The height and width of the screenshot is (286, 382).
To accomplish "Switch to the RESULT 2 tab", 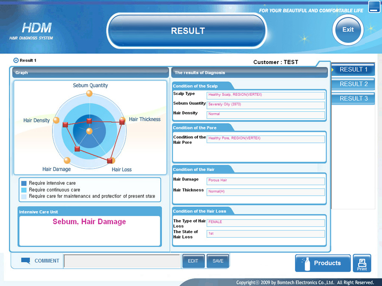I will coord(354,84).
